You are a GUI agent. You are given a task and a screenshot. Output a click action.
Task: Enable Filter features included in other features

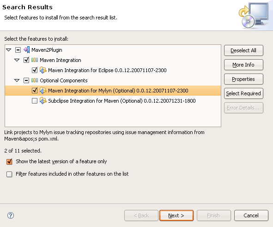[9, 174]
